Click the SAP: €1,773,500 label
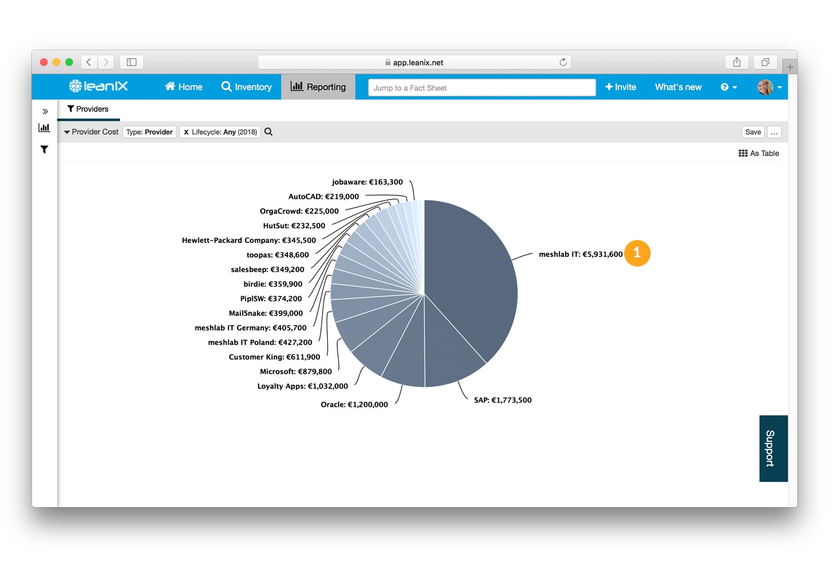Image resolution: width=832 pixels, height=577 pixels. pos(502,400)
